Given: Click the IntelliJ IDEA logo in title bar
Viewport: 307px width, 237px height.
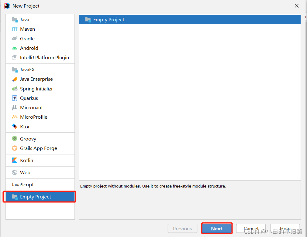Looking at the screenshot, I should (x=7, y=6).
